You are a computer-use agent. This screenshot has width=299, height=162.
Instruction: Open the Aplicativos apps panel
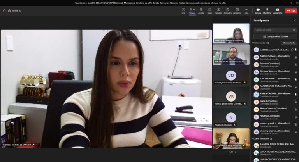pos(237,10)
